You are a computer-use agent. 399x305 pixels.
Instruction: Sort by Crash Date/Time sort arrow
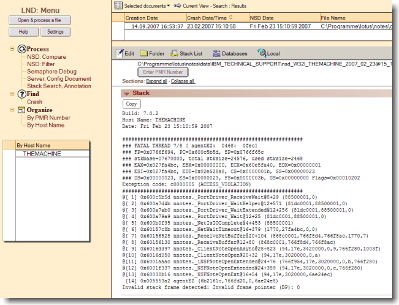click(x=231, y=17)
